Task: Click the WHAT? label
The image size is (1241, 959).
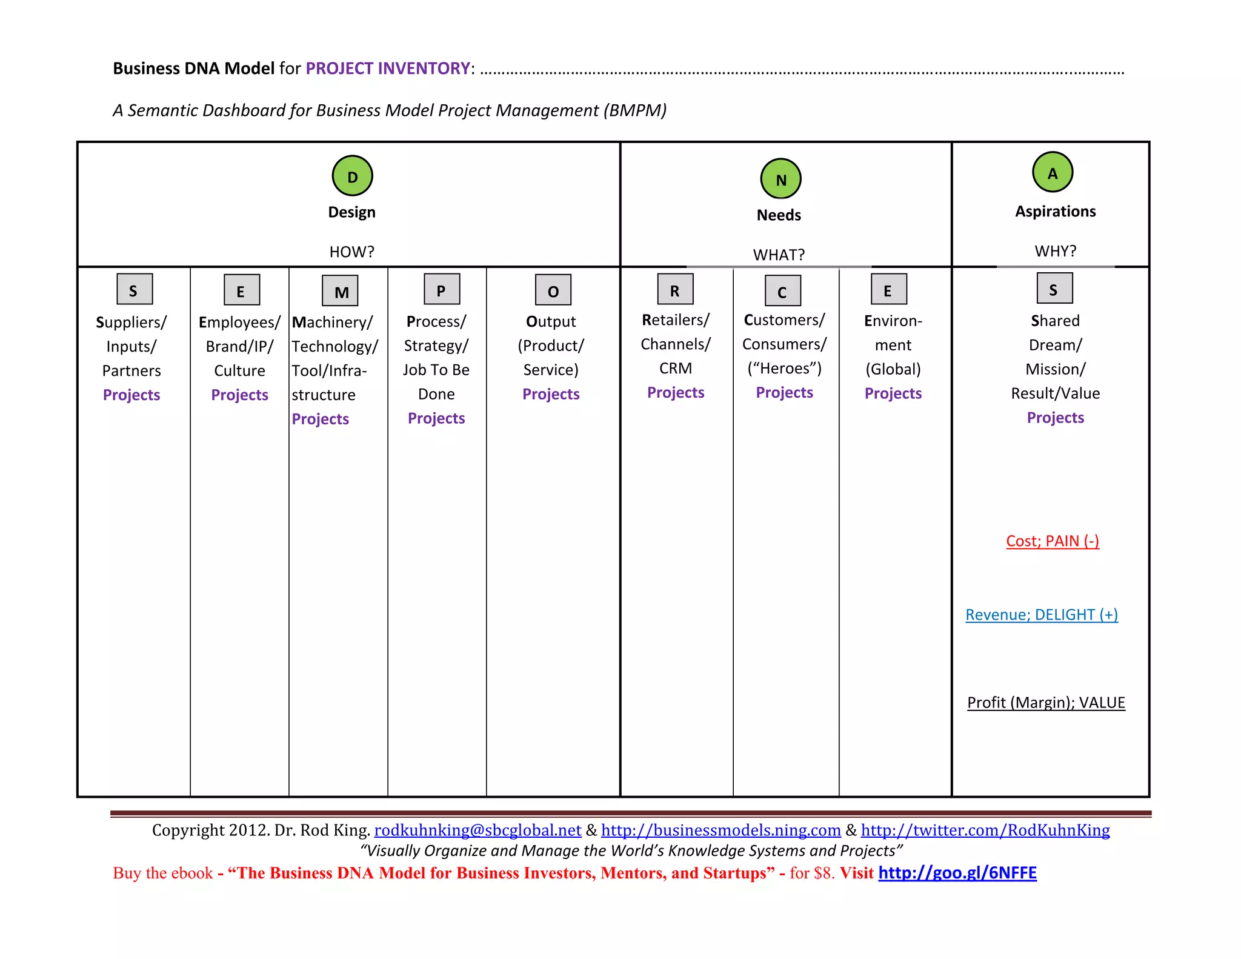Action: [x=779, y=255]
